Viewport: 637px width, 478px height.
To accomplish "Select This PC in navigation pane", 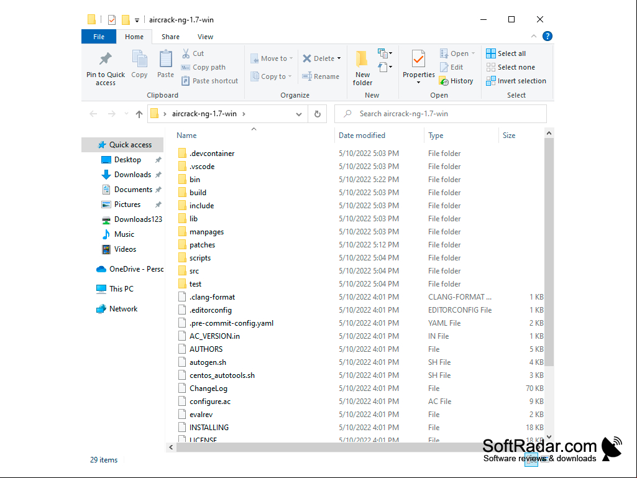I will point(114,289).
